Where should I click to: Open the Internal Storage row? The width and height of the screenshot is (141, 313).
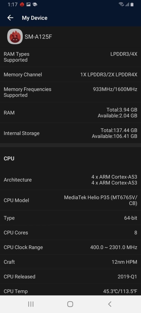point(70,133)
